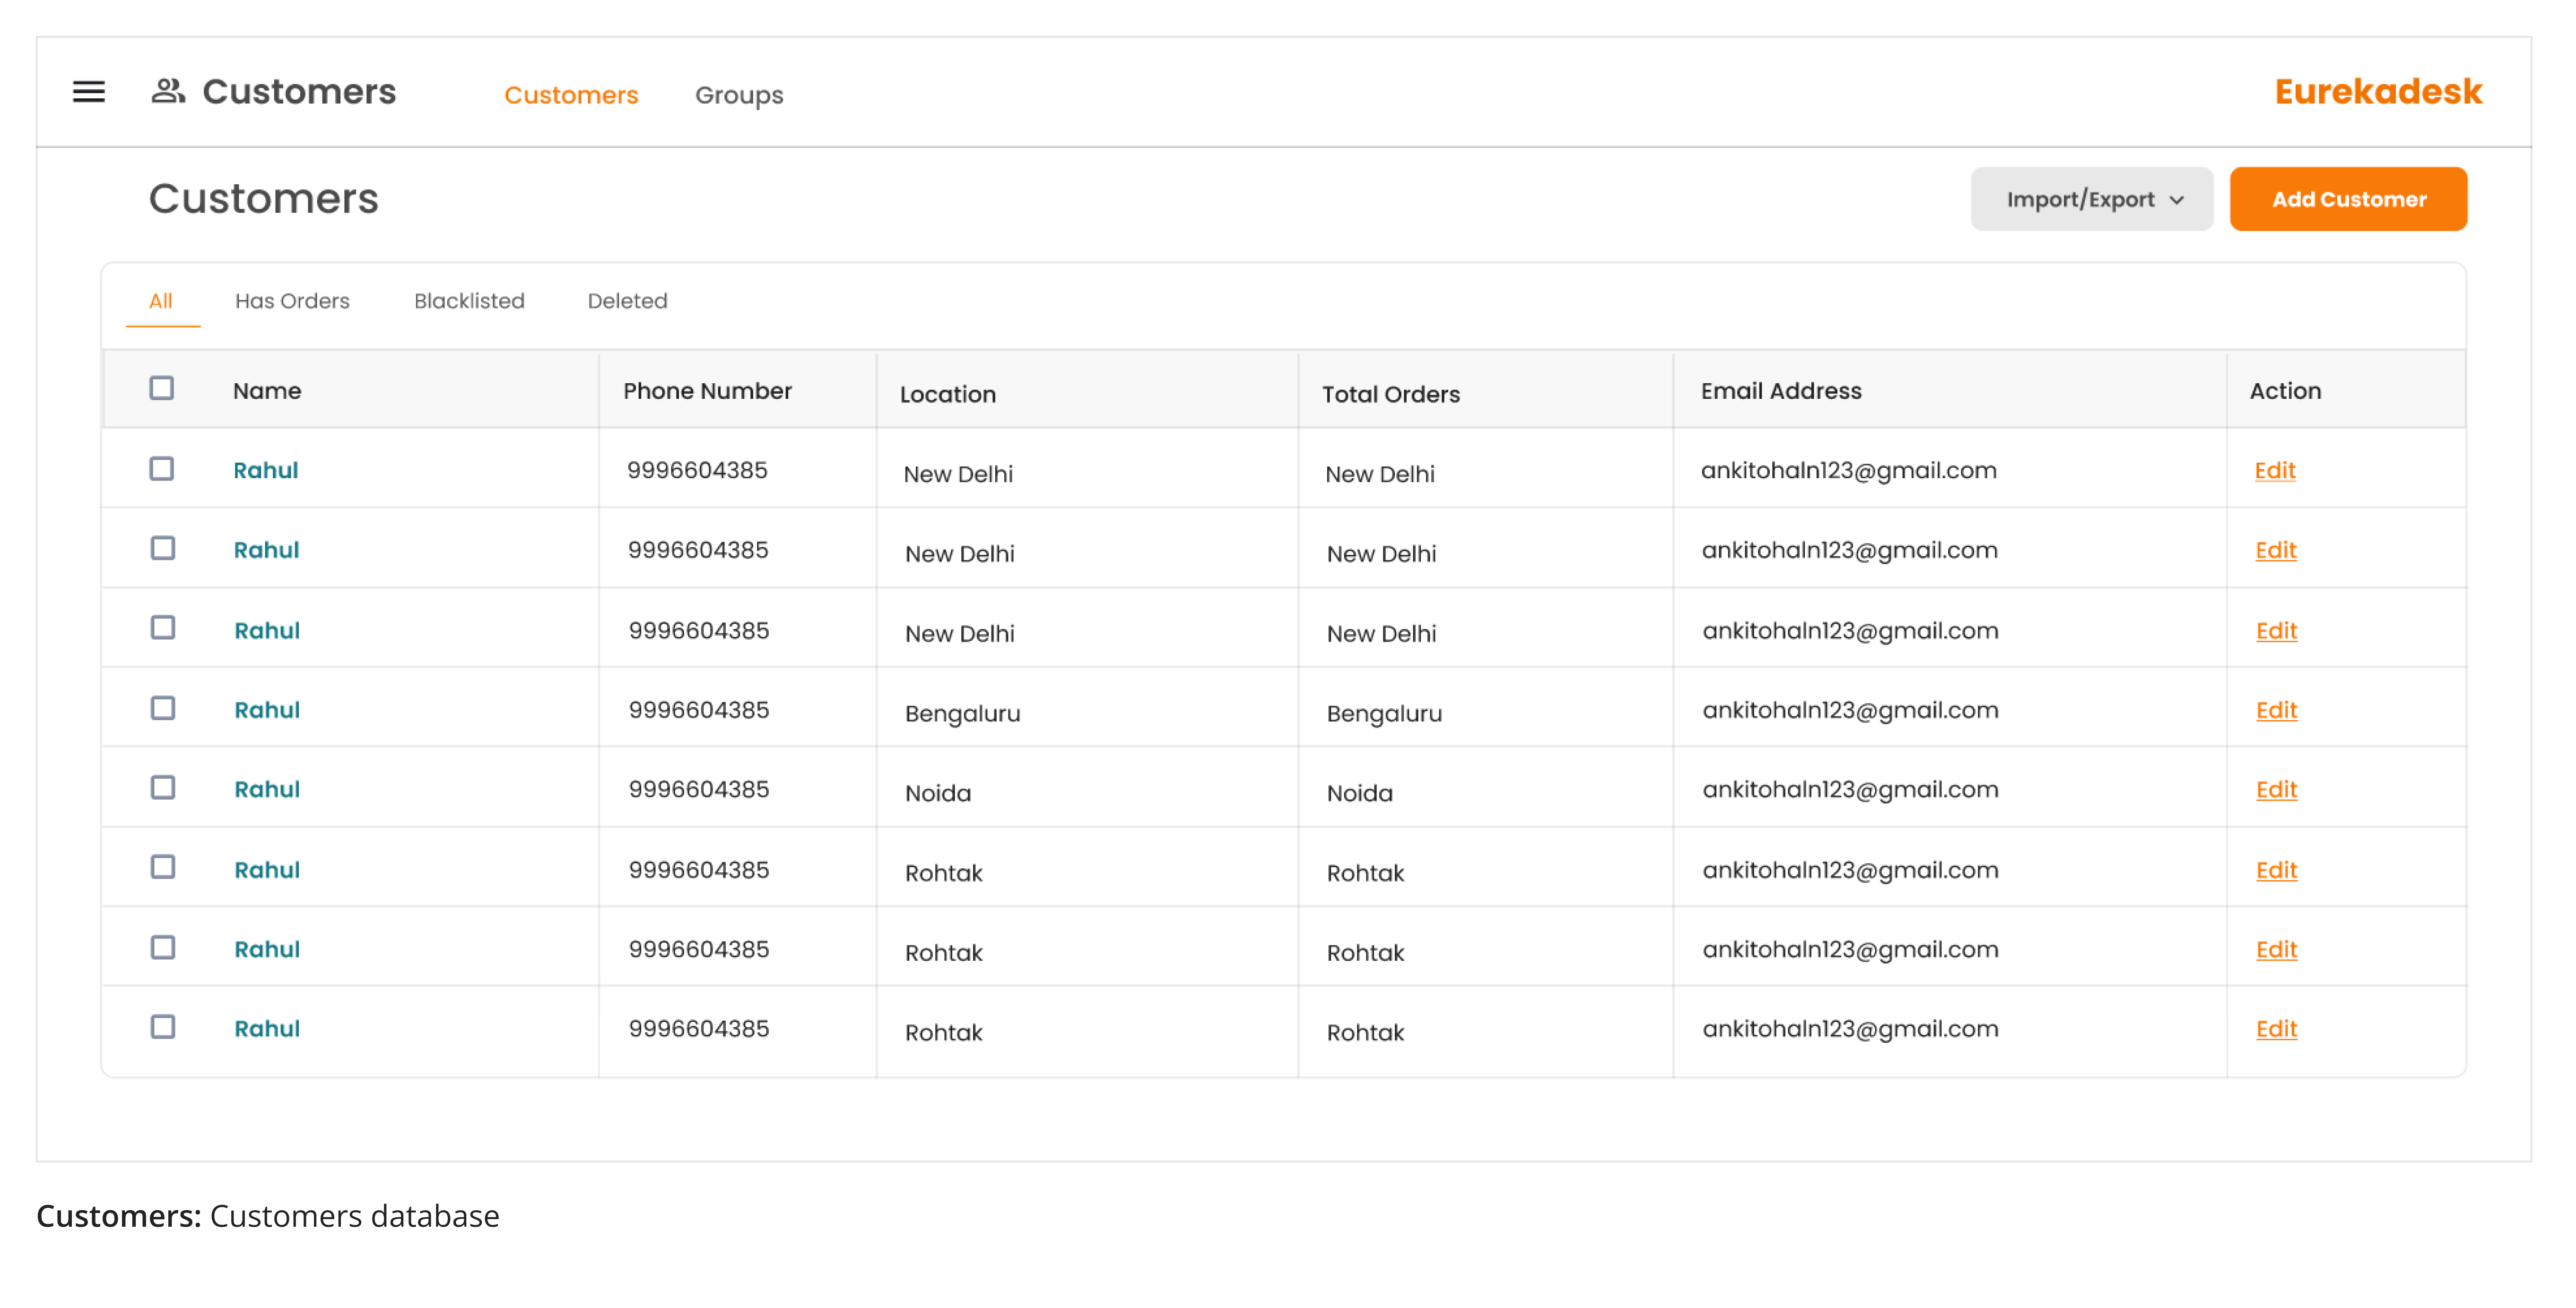Click the email address in Bengaluru row
The image size is (2576, 1308).
(1850, 710)
